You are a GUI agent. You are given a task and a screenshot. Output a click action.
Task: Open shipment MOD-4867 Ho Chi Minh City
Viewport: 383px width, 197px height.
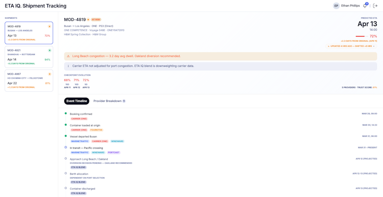click(29, 81)
